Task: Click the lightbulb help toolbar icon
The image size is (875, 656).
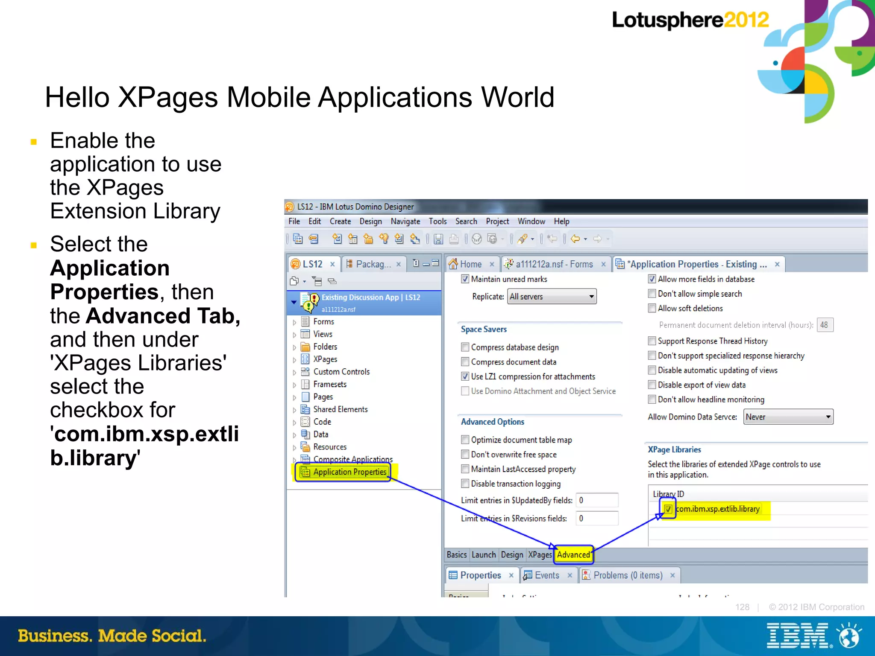Action: coord(384,239)
